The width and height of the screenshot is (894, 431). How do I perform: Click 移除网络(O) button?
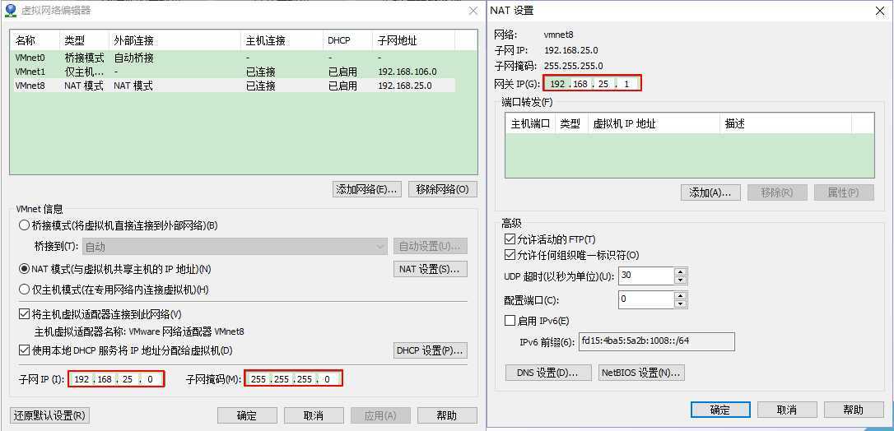pos(442,190)
